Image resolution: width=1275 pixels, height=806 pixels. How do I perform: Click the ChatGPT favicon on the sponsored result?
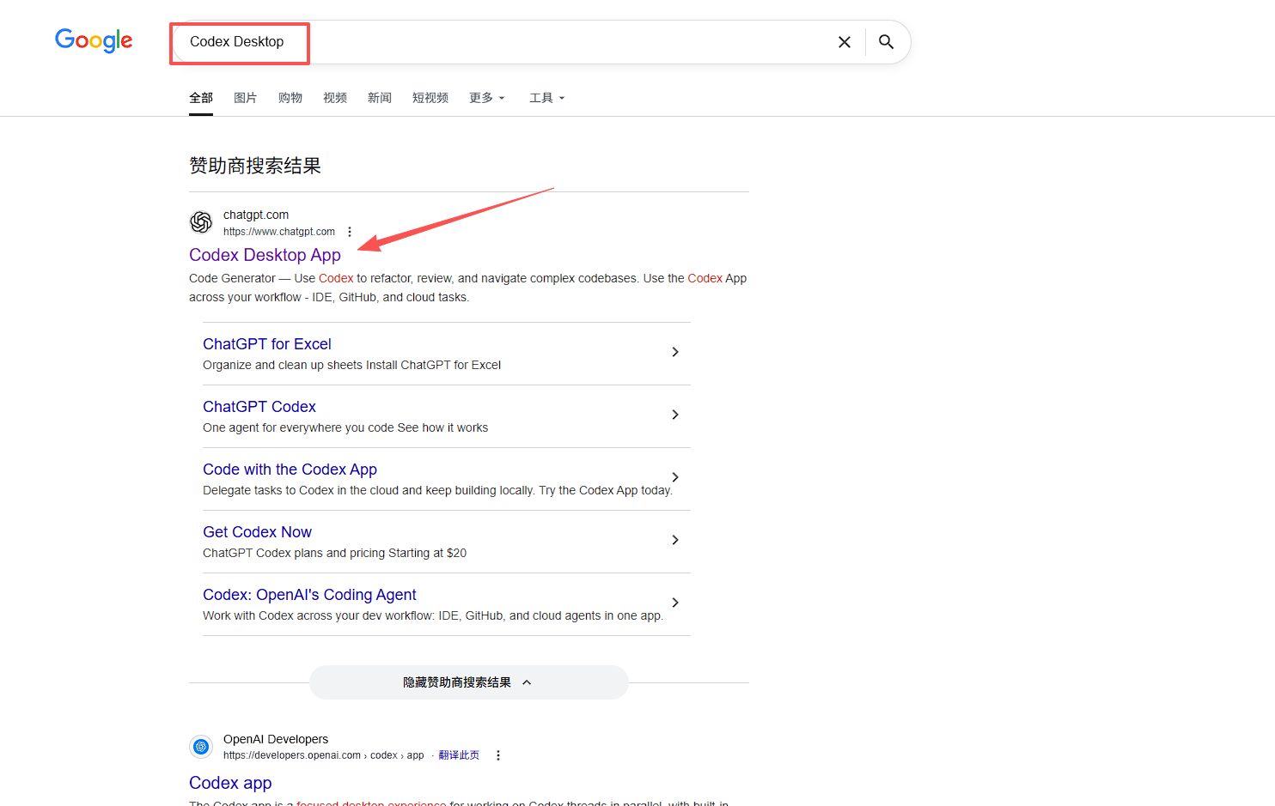(x=201, y=222)
